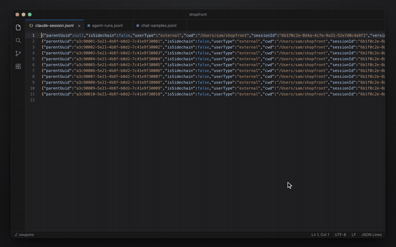The height and width of the screenshot is (247, 396).
Task: Switch to the claude-session.jsonl tab
Action: tap(54, 25)
